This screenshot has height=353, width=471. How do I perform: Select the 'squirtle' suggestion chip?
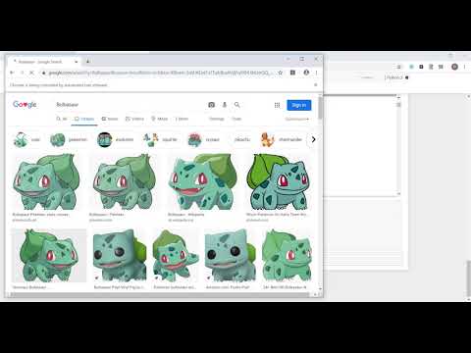(x=160, y=139)
